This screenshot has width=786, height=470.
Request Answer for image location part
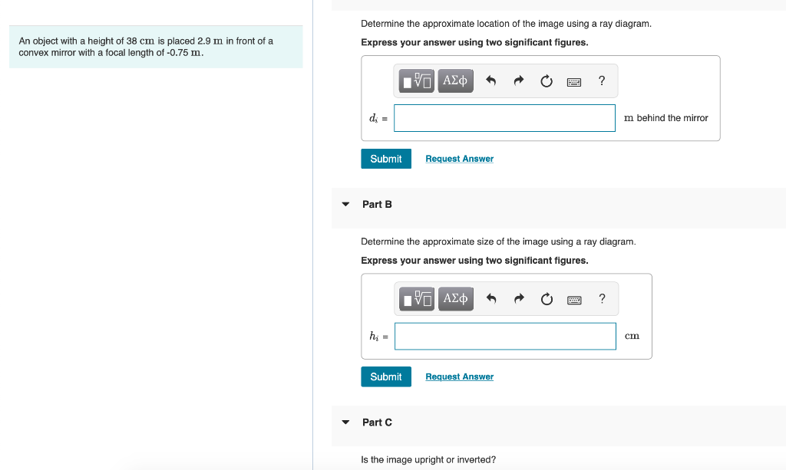click(x=459, y=159)
